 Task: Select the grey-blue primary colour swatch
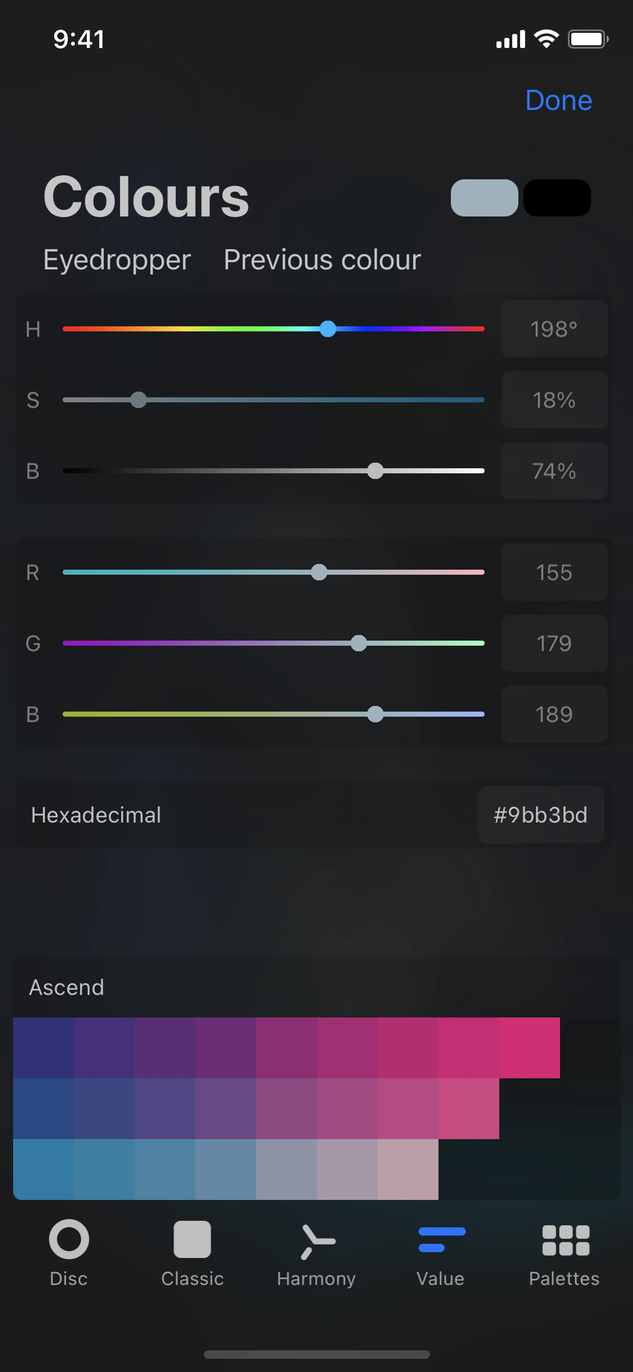pyautogui.click(x=484, y=198)
